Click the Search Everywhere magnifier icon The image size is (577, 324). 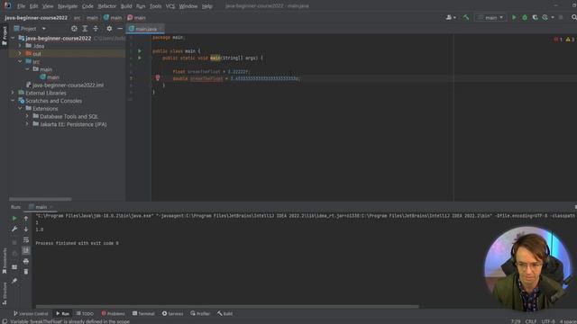click(573, 17)
